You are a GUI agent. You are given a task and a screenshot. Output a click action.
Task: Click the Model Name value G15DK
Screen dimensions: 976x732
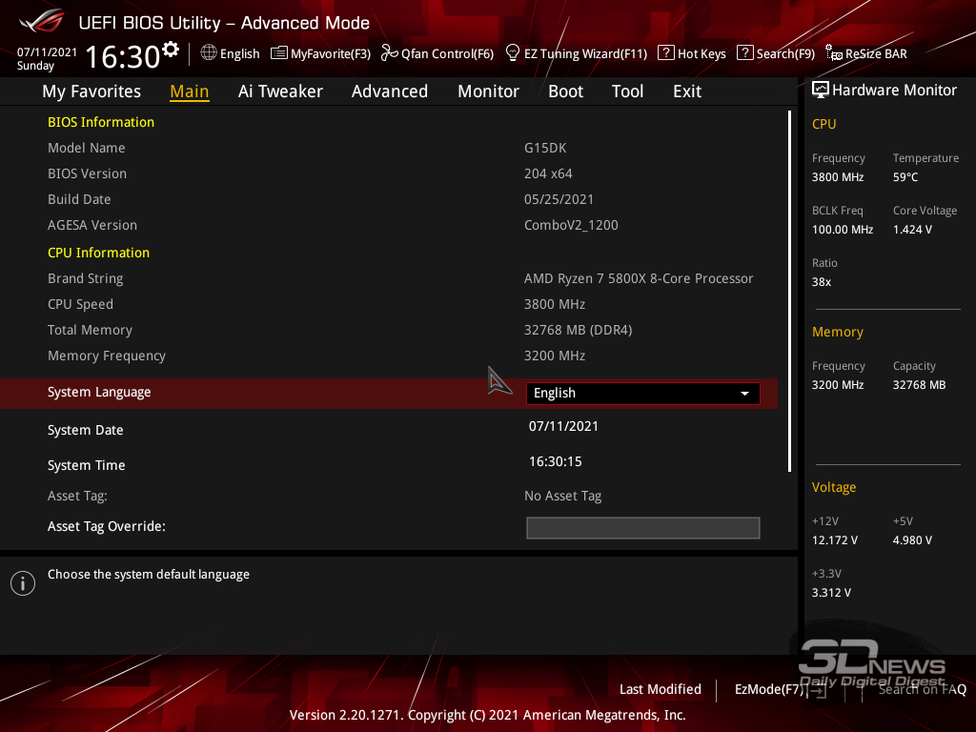(545, 148)
